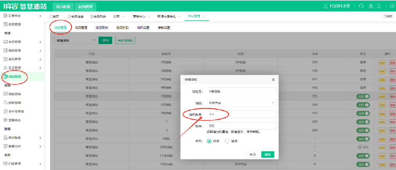Open the 智慧油站 store dropdown
This screenshot has width=396, height=170.
pos(75,40)
